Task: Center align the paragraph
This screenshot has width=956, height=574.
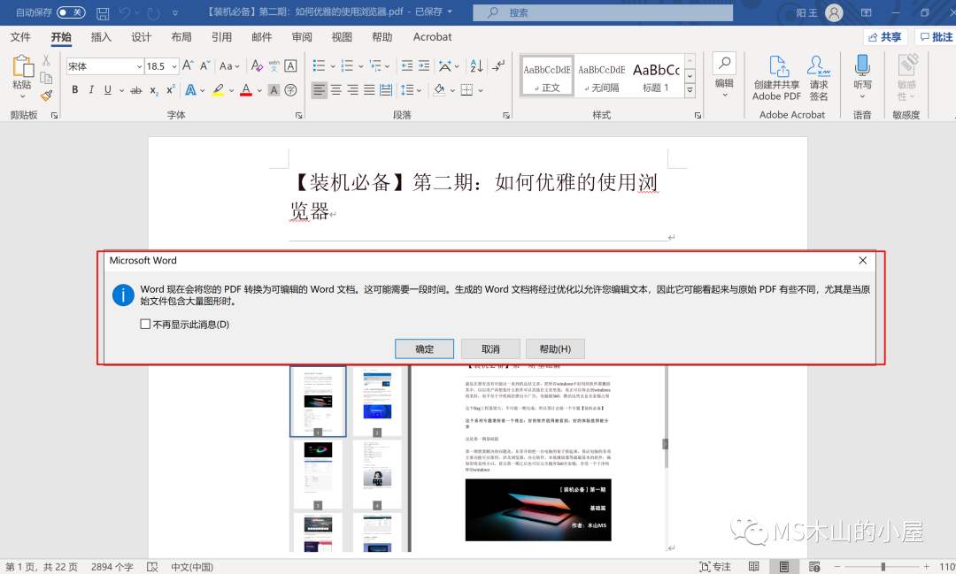Action: click(335, 90)
